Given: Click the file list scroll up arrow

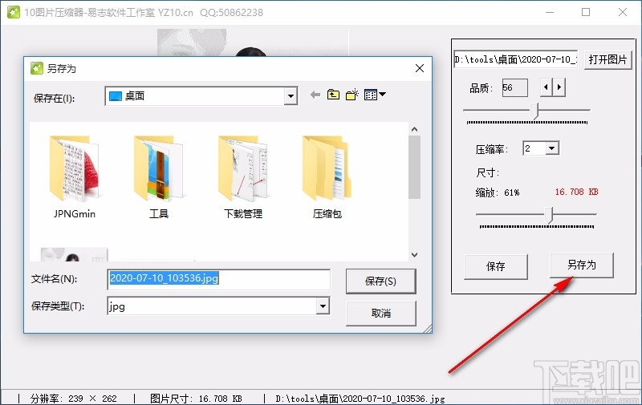Looking at the screenshot, I should point(414,129).
